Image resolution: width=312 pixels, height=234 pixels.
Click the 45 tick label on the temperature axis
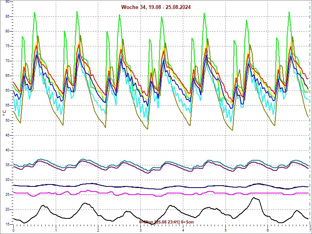[x=7, y=135]
